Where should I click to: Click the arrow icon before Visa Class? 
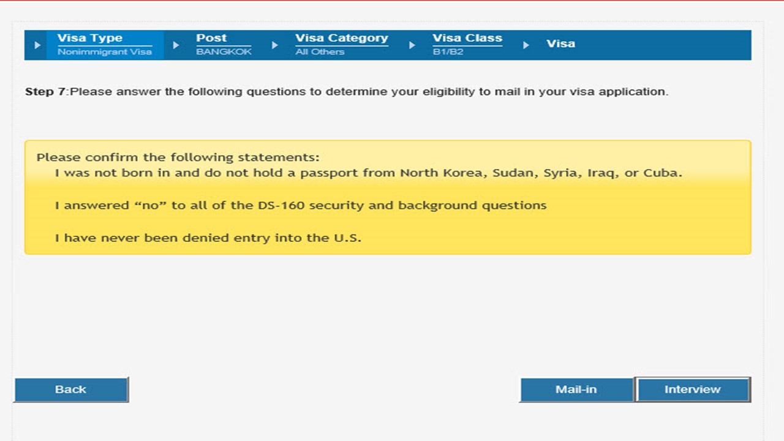point(412,45)
